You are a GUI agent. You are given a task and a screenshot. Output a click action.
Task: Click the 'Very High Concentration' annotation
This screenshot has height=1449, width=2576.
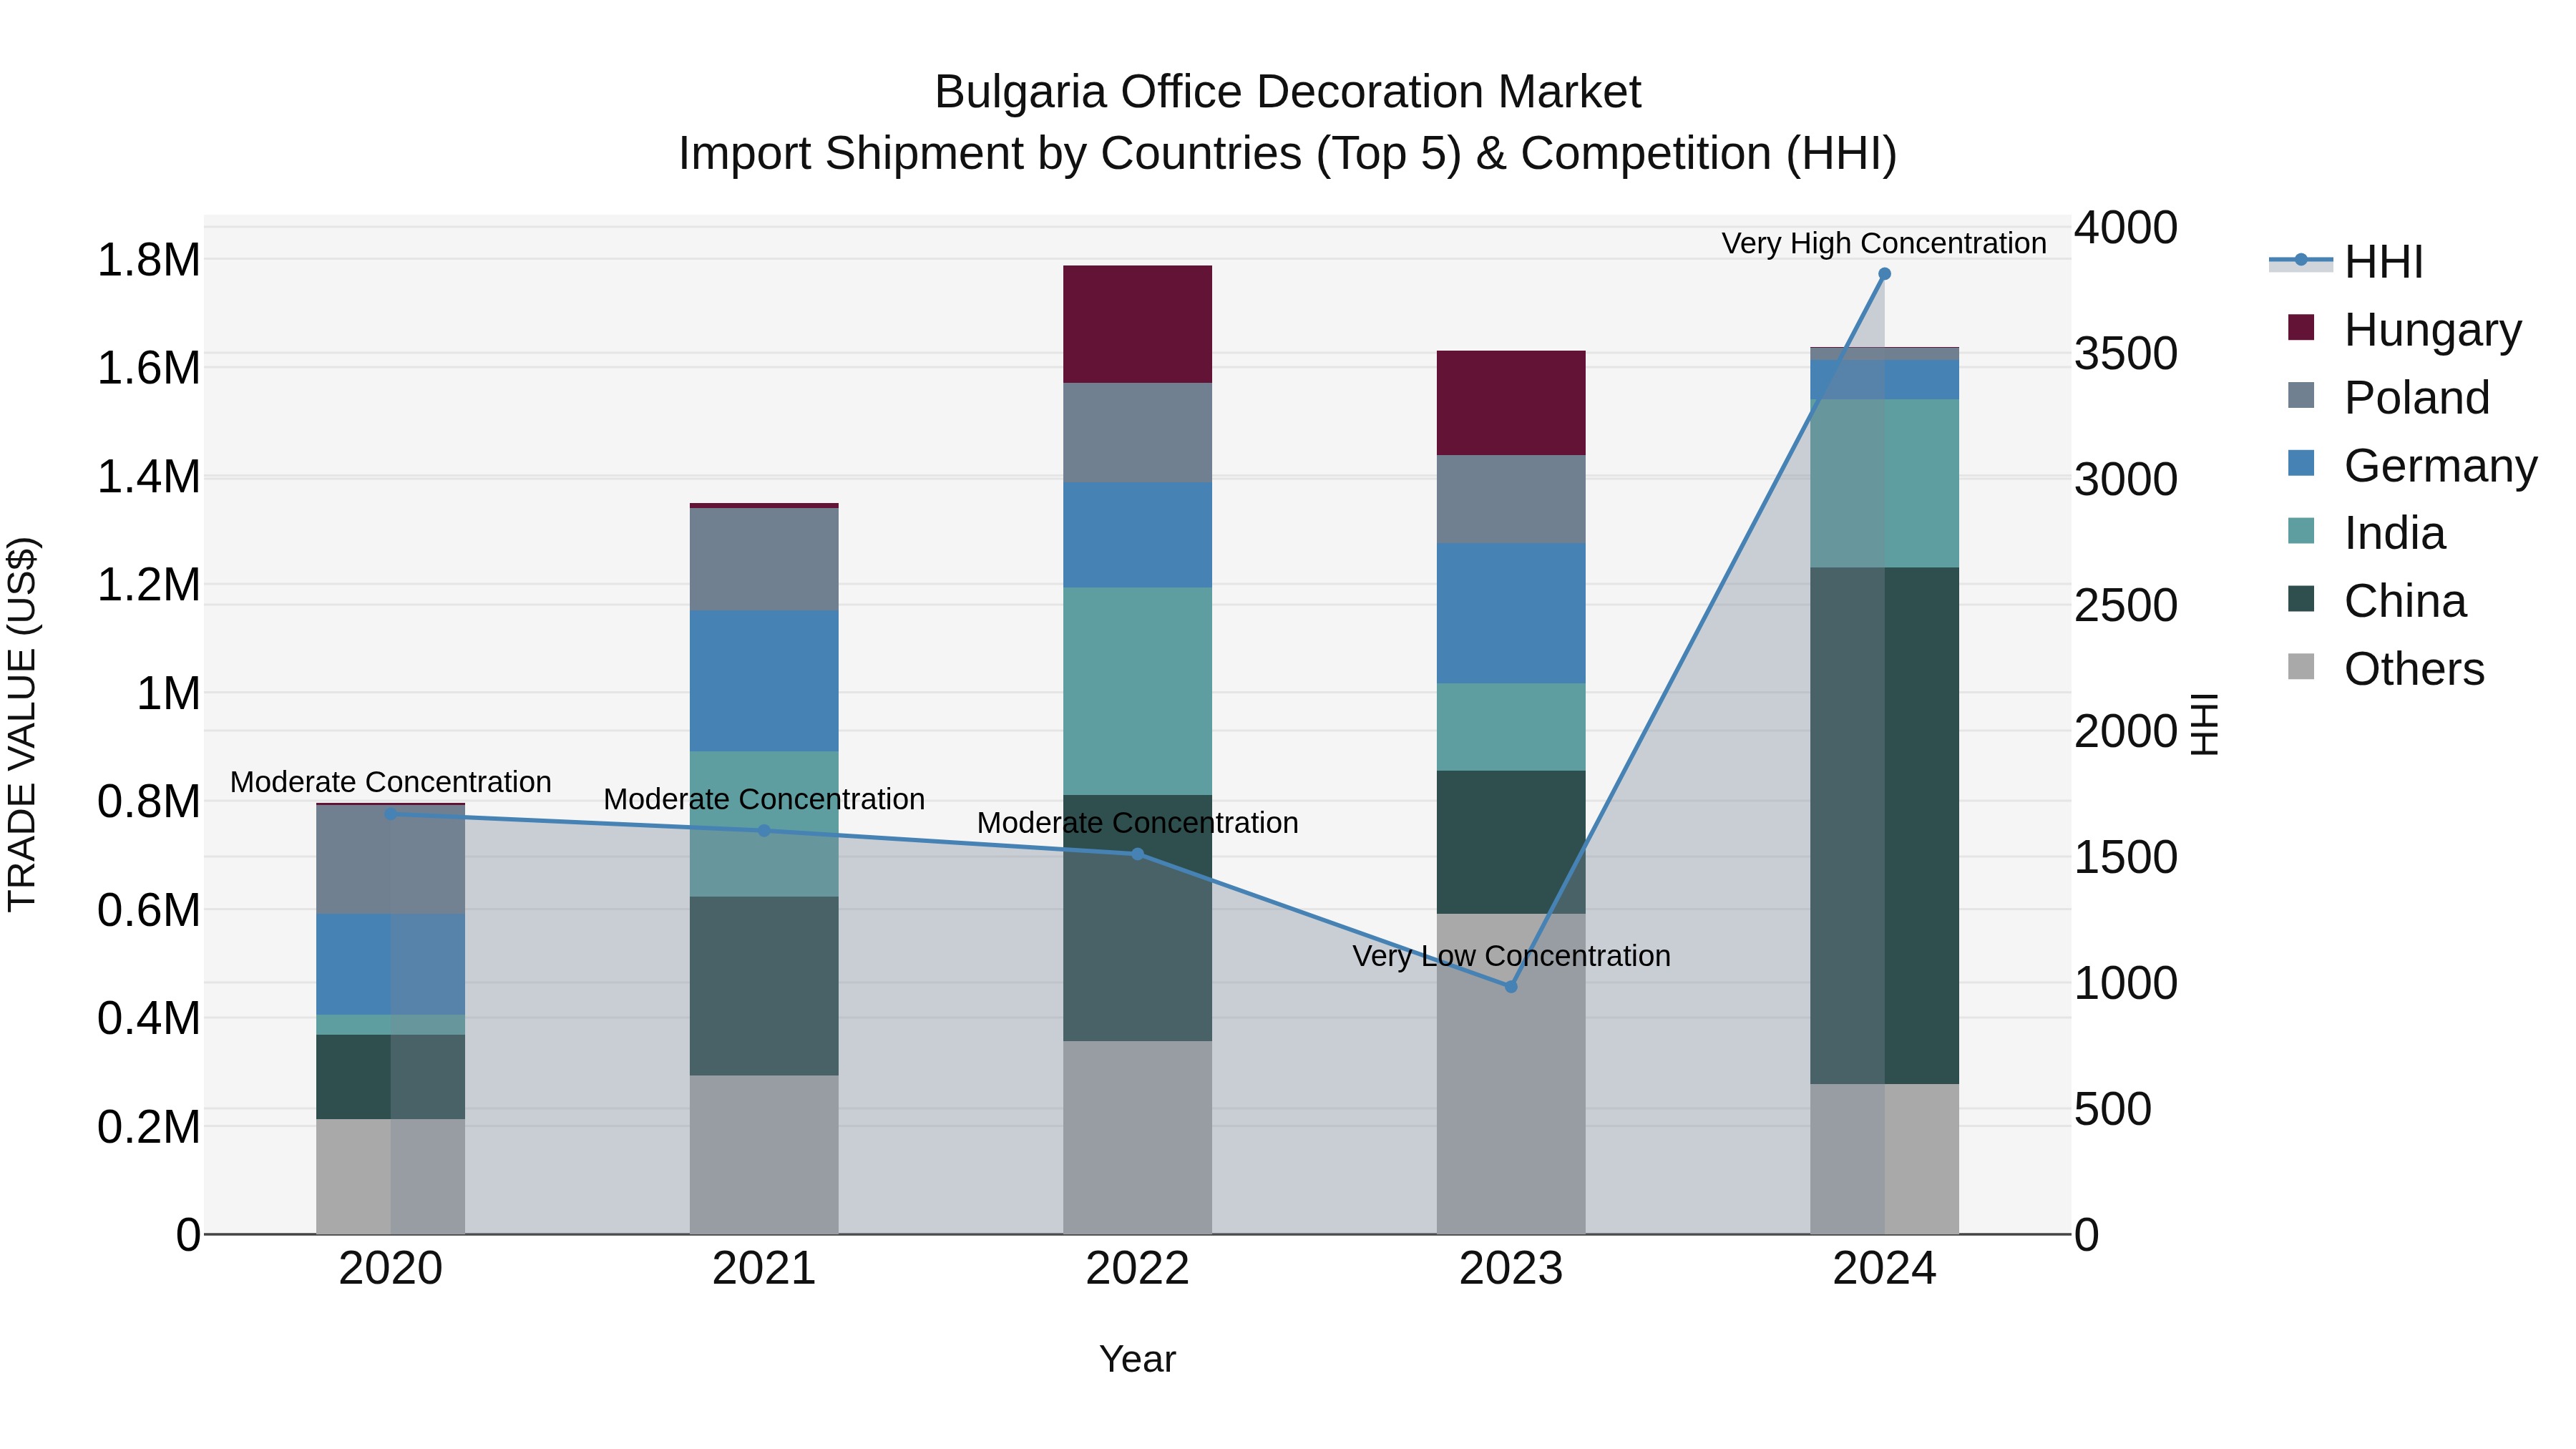(1884, 244)
